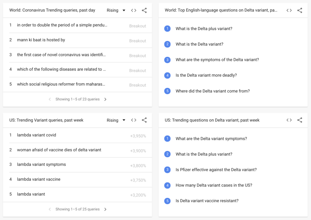Open the Rising dropdown on US Variant card

116,120
